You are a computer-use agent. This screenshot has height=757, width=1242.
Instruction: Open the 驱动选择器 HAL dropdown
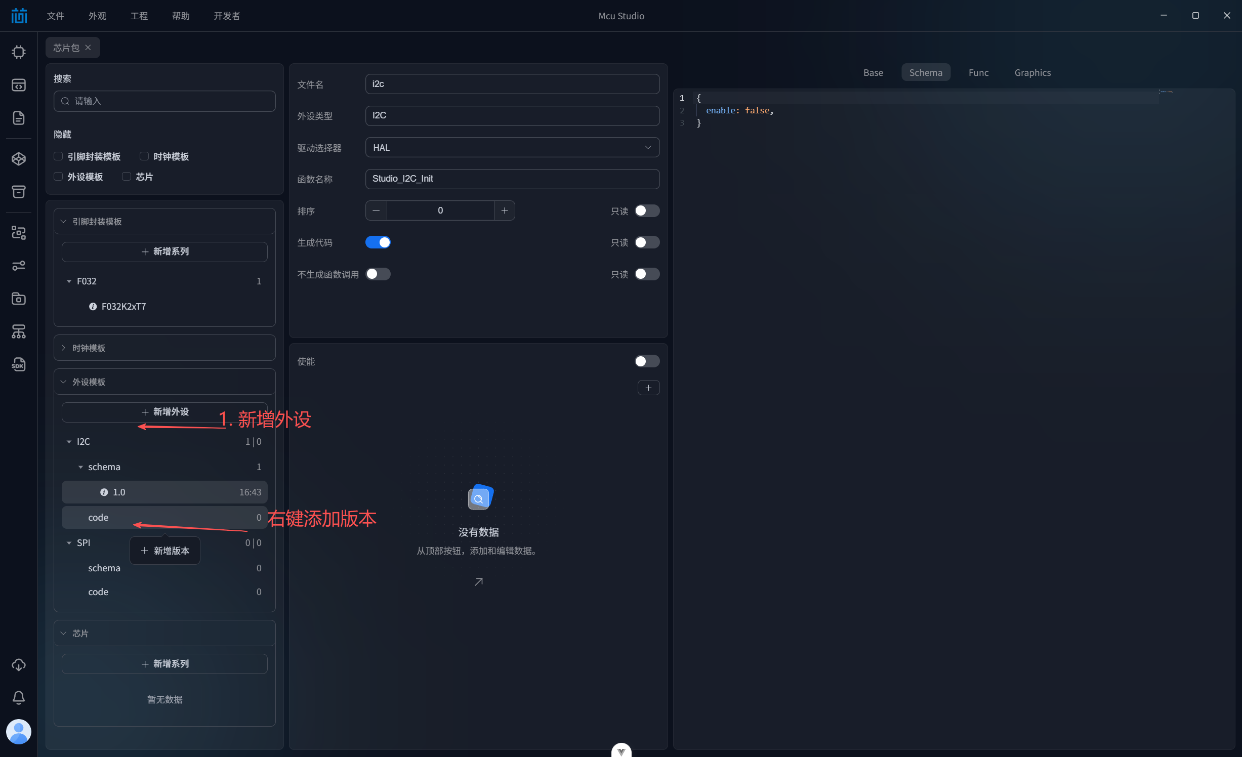(512, 147)
